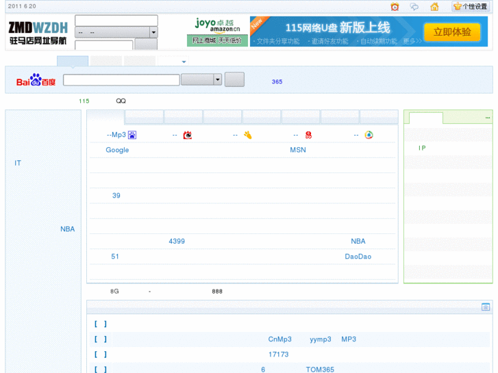Select IT in the left sidebar

coord(18,163)
